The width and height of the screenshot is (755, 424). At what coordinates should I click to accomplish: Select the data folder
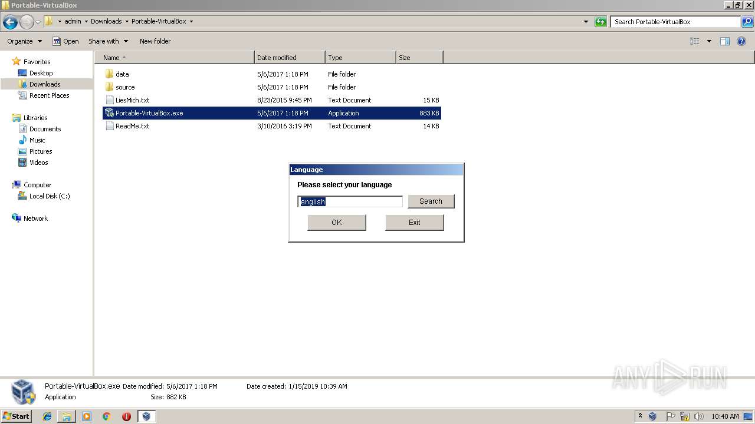click(272, 74)
